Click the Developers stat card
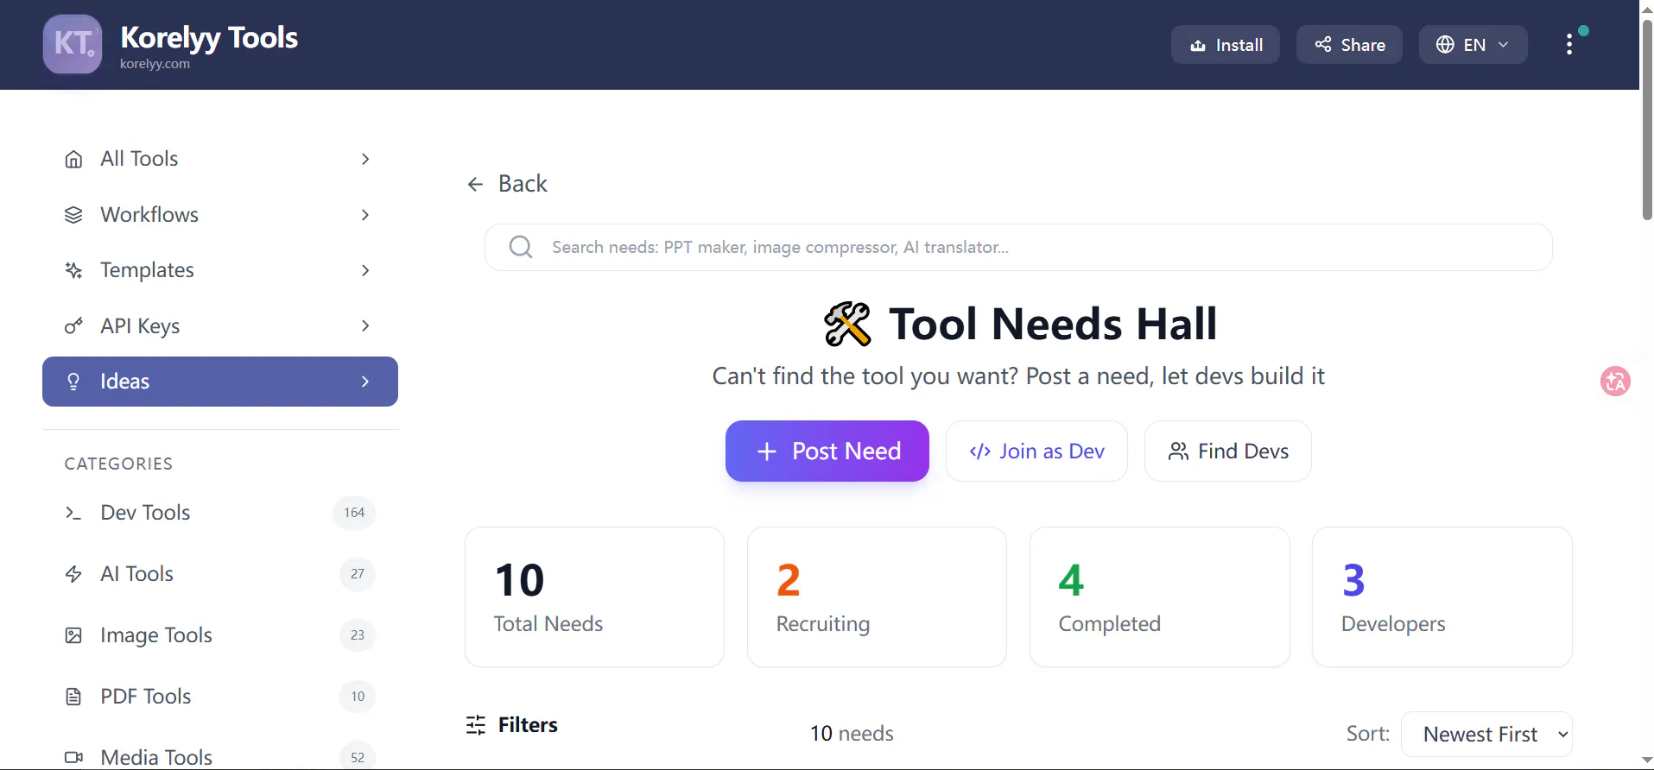1654x770 pixels. coord(1442,597)
